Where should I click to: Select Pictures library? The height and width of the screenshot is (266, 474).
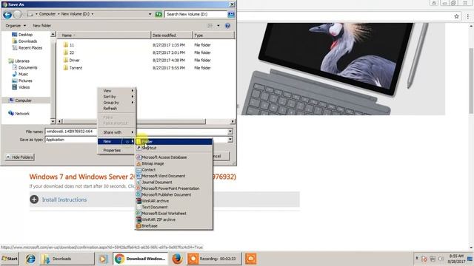point(21,81)
